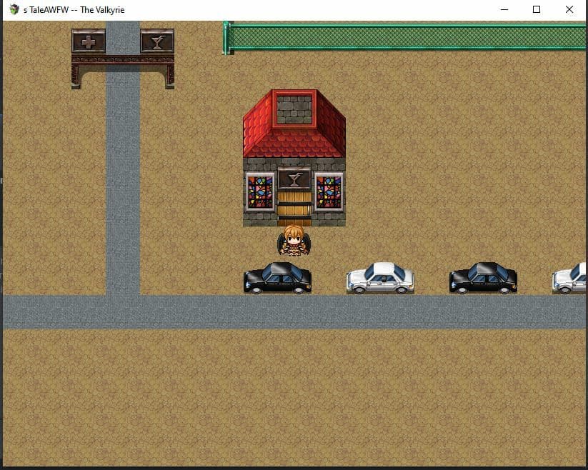Minimize the game window
Viewport: 588px width, 470px height.
[504, 10]
